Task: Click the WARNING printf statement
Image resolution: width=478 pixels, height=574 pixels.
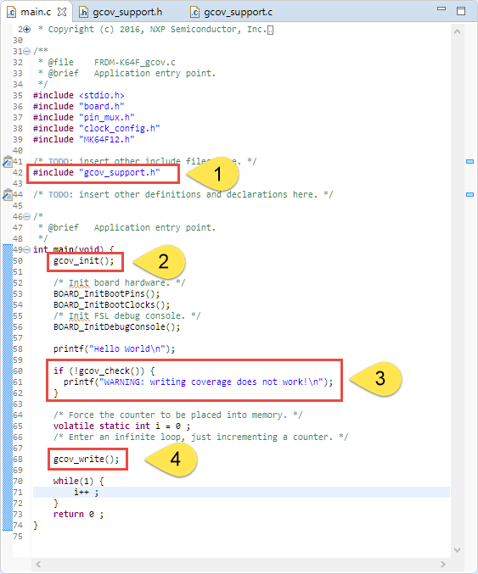Action: tap(199, 382)
